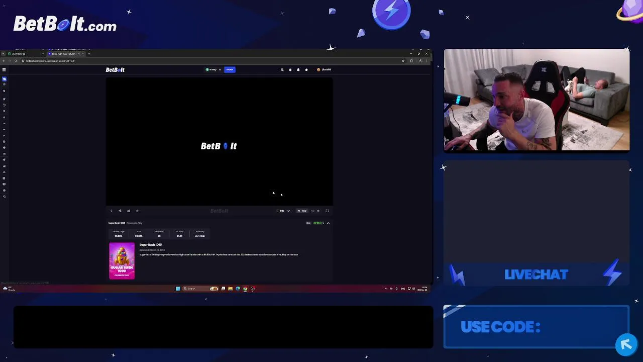
Task: Bookmark the page with the star icon
Action: tap(403, 61)
